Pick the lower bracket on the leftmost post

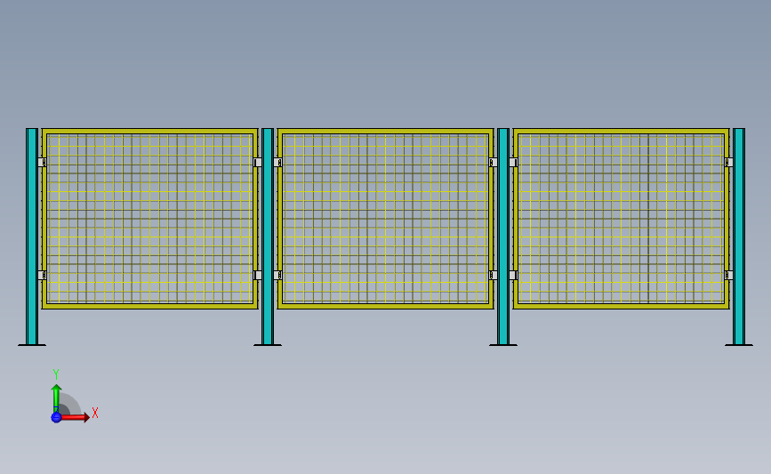pyautogui.click(x=43, y=276)
